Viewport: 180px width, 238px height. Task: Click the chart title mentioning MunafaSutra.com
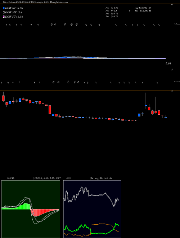35,2
